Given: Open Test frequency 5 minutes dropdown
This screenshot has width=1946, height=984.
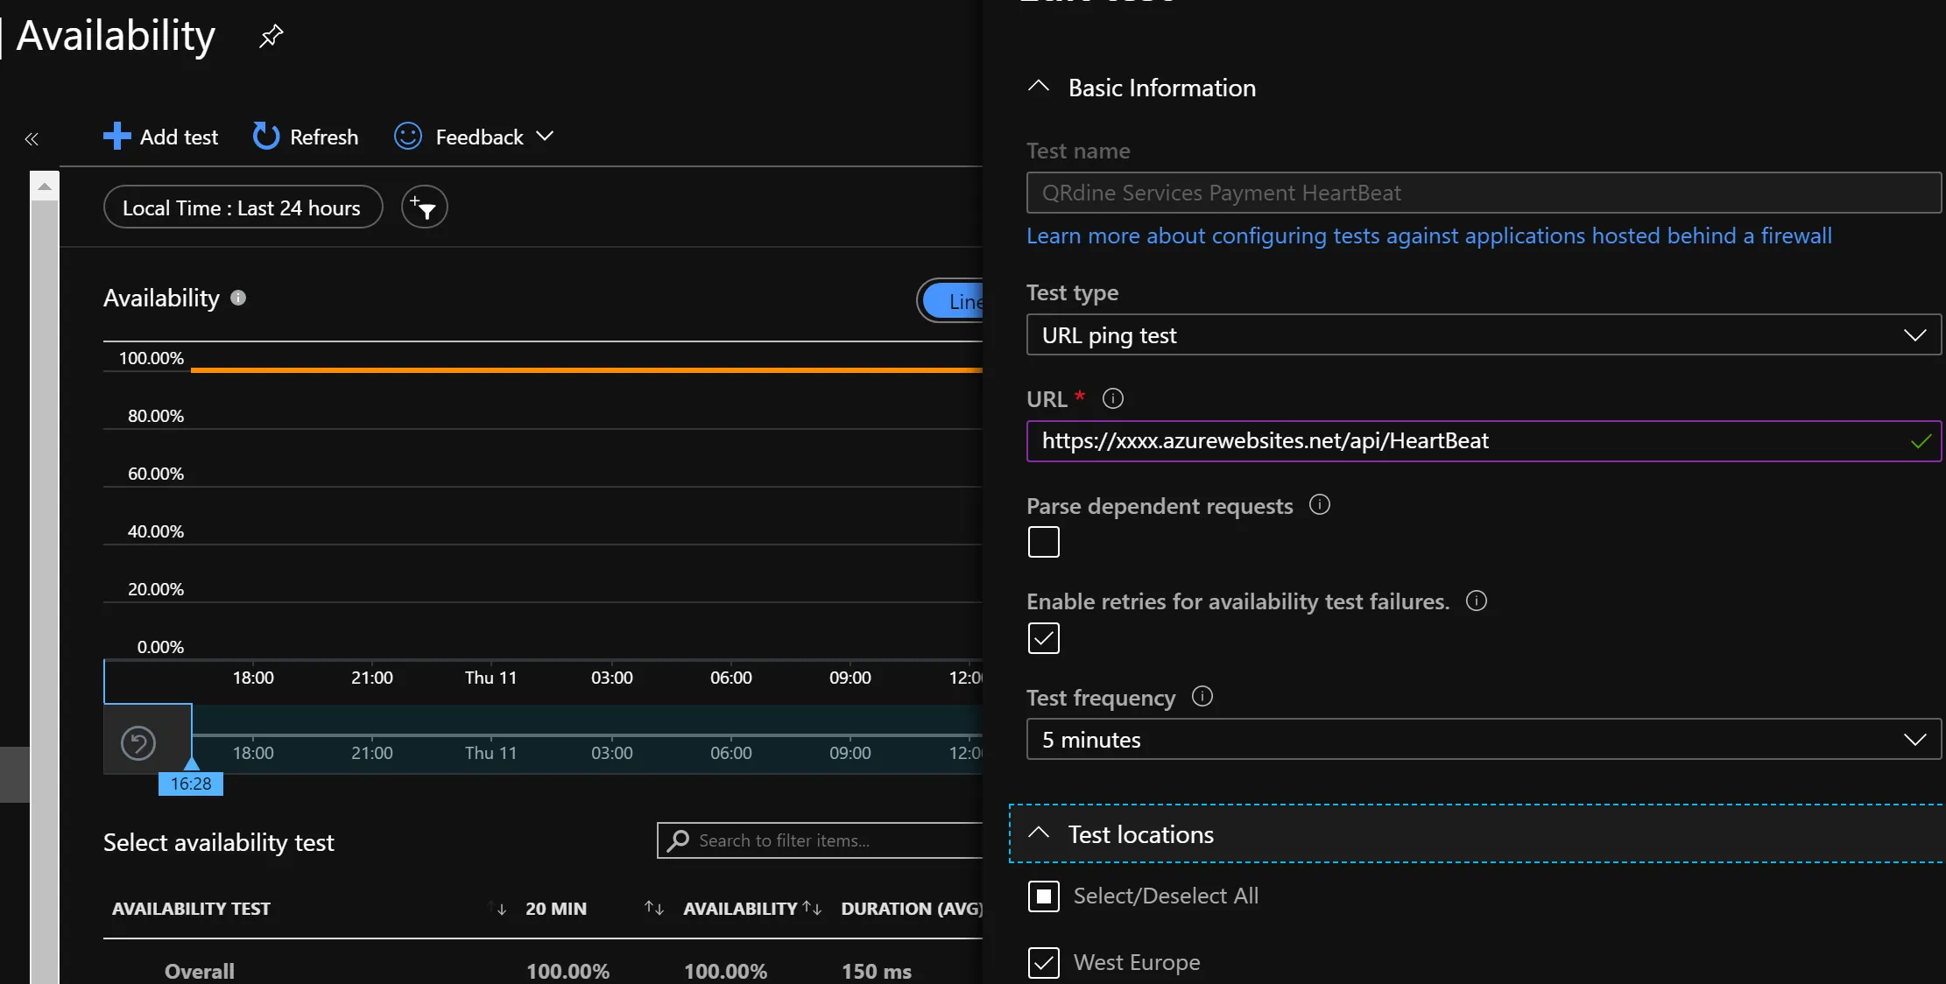Looking at the screenshot, I should click(x=1483, y=740).
